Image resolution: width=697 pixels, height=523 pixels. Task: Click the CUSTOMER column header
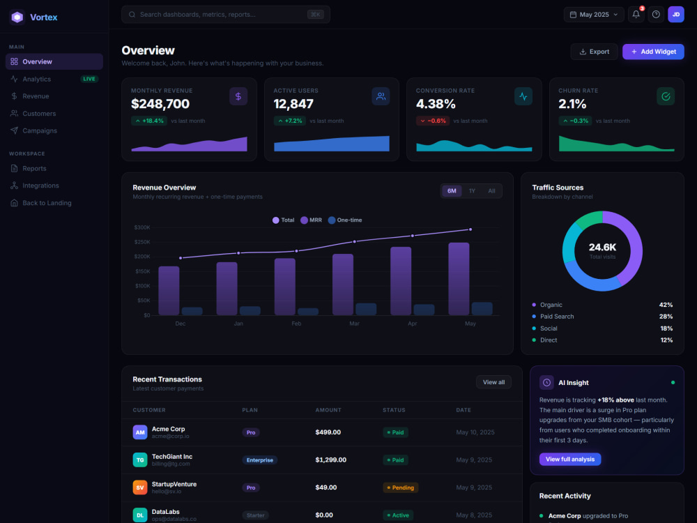(149, 410)
